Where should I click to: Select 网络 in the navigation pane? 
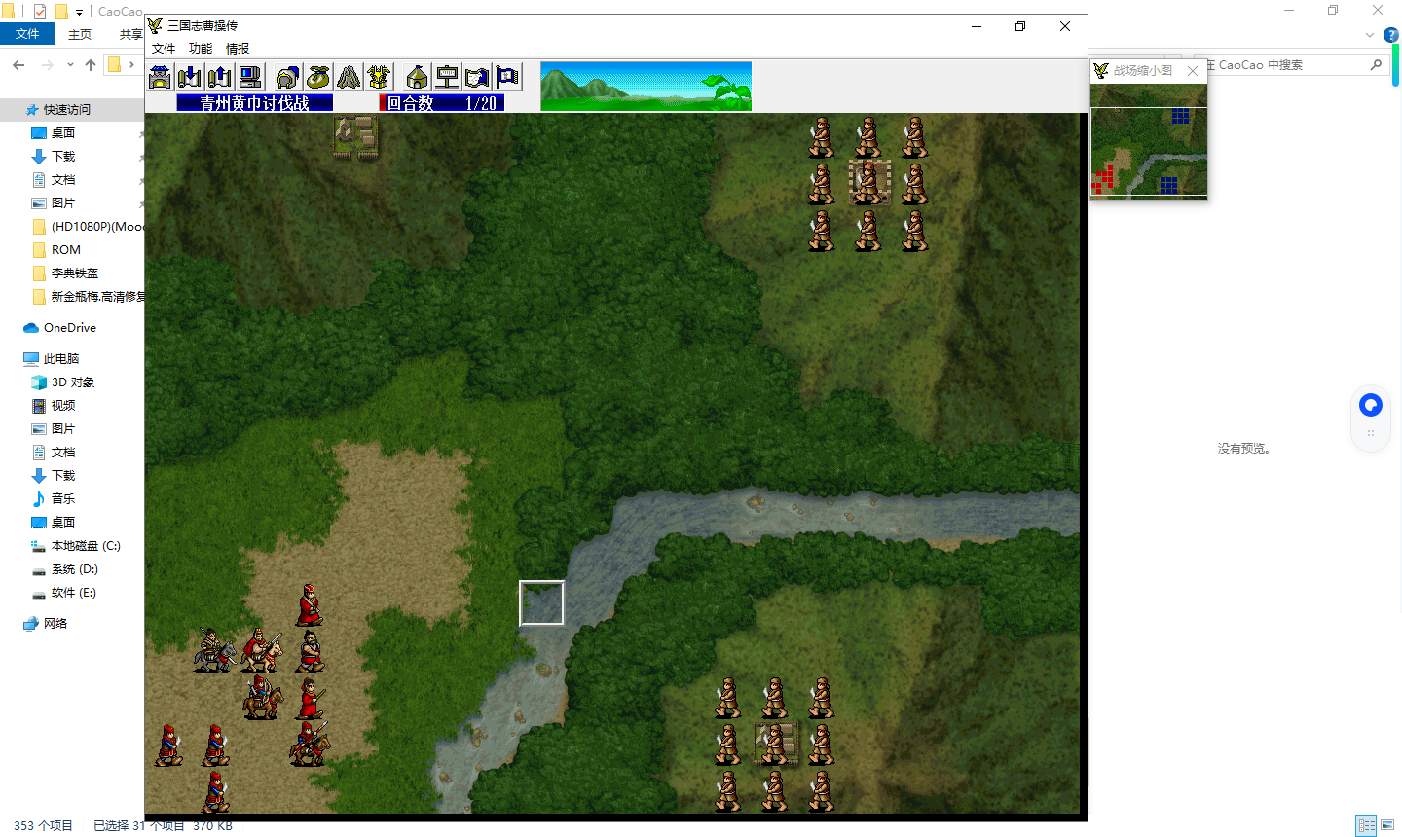click(x=55, y=624)
